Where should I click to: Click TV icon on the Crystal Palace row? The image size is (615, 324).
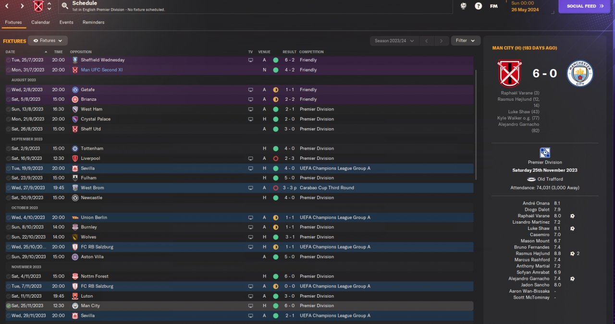(250, 119)
